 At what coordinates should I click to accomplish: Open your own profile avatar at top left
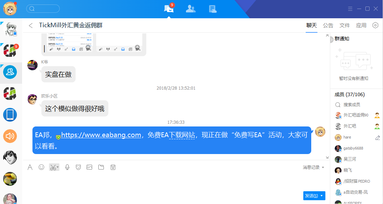pos(10,9)
